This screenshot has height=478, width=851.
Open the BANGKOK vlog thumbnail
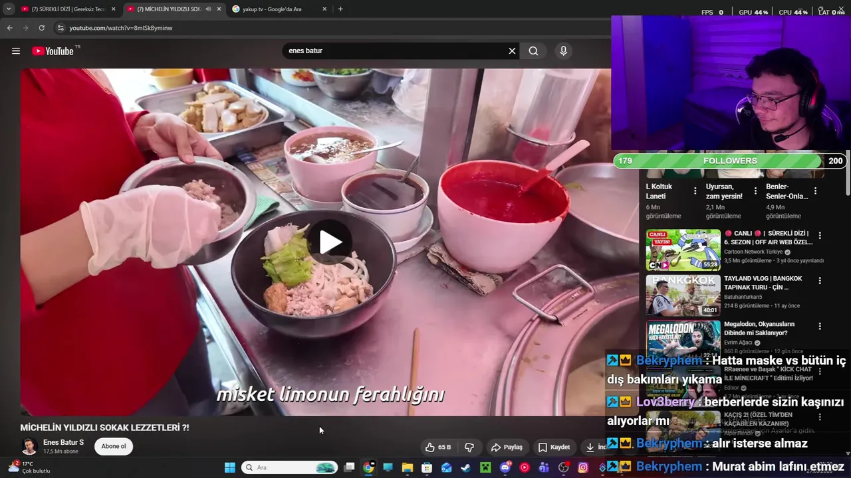[x=683, y=295]
